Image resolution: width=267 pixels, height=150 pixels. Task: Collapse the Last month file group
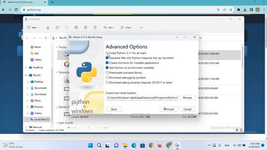click(57, 122)
